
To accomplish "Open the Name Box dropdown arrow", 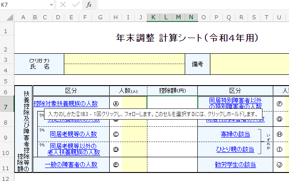I will pos(51,5).
